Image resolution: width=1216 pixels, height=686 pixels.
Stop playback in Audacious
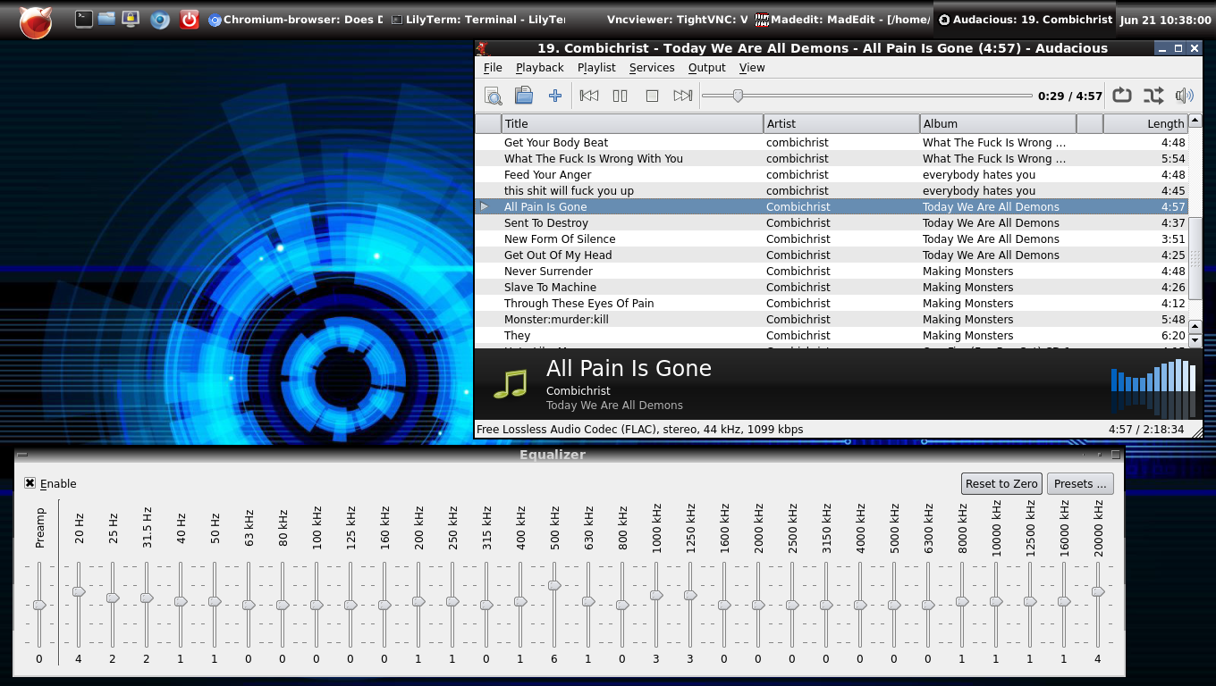click(x=652, y=96)
